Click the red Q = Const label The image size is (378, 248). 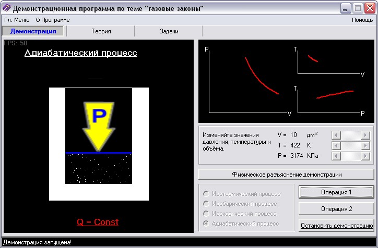tap(98, 222)
